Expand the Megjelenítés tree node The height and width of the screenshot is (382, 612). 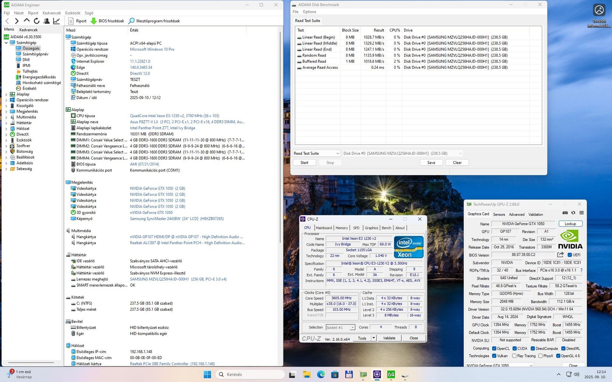tap(6, 111)
